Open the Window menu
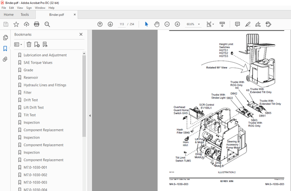Image resolution: width=291 pixels, height=191 pixels. pyautogui.click(x=40, y=8)
